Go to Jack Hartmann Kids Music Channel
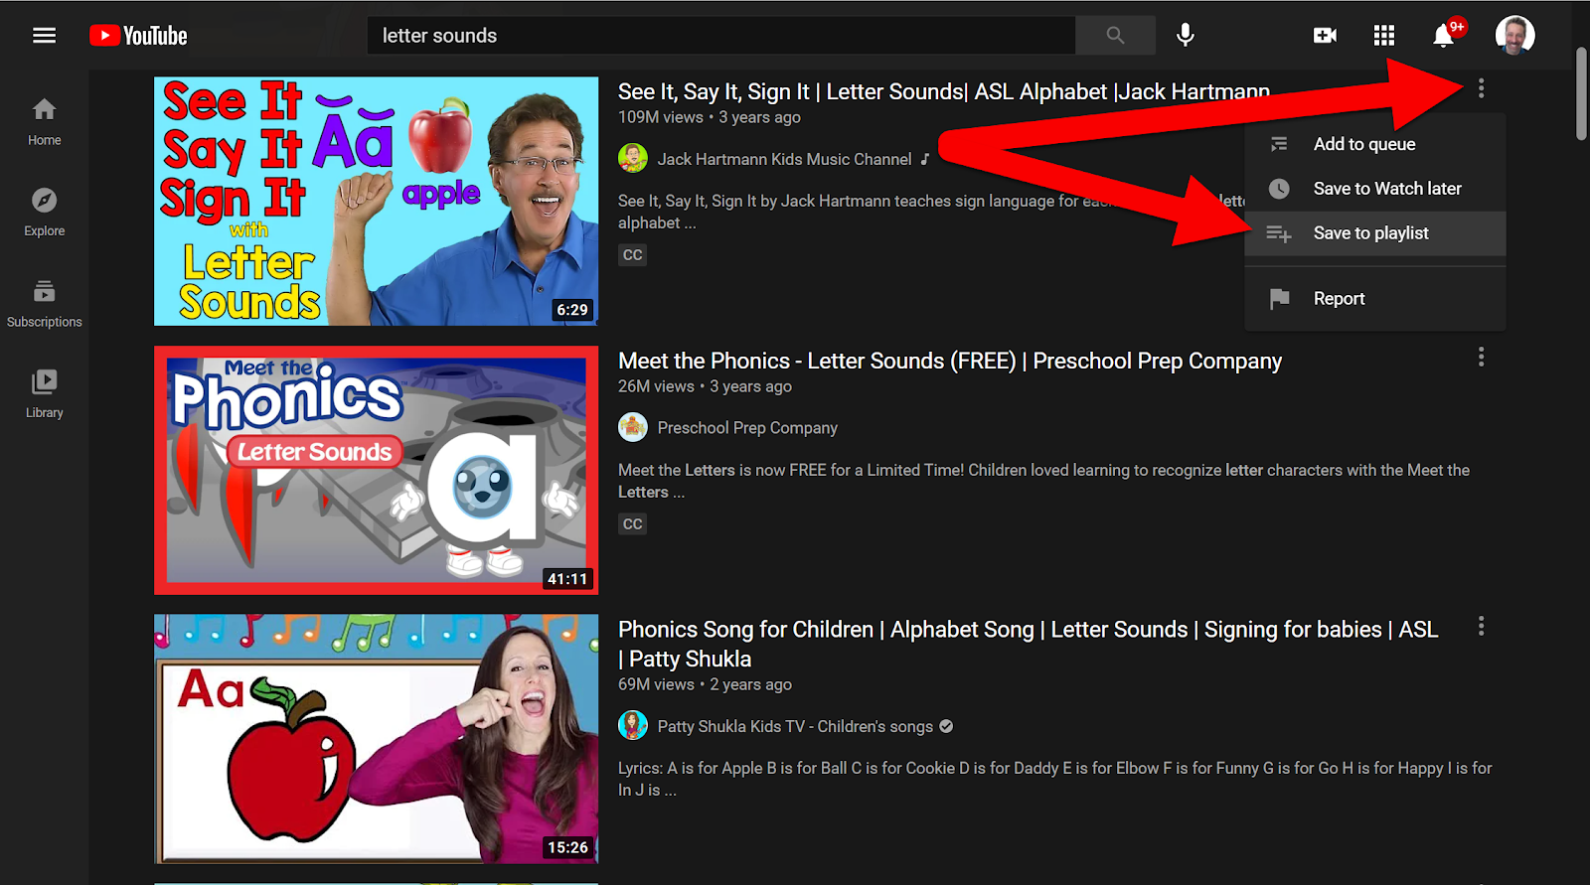Screen dimensions: 1590x885 point(784,159)
